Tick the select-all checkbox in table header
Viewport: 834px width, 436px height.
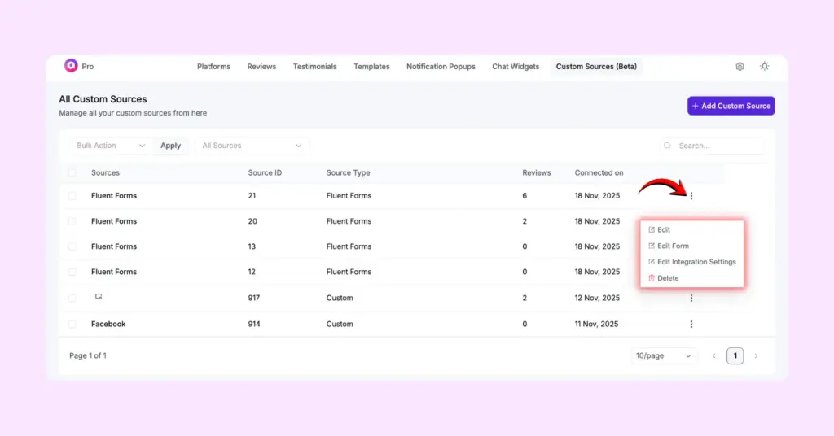point(72,172)
